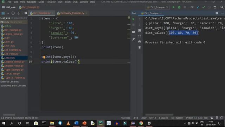Click List_exe breadcrumb in navigation bar
The width and height of the screenshot is (225, 127).
point(9,7)
